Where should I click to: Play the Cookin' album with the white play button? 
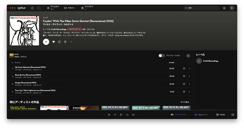point(46,42)
